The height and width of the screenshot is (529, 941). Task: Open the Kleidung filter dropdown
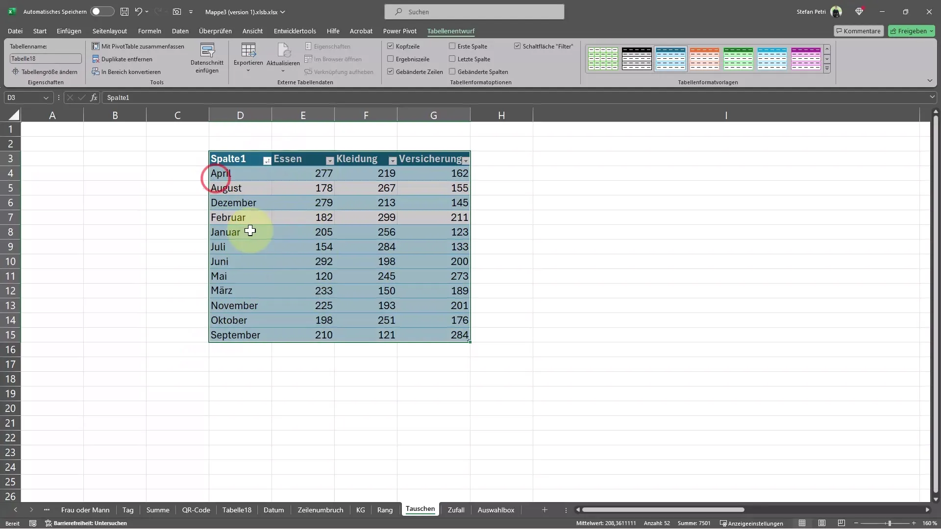392,161
